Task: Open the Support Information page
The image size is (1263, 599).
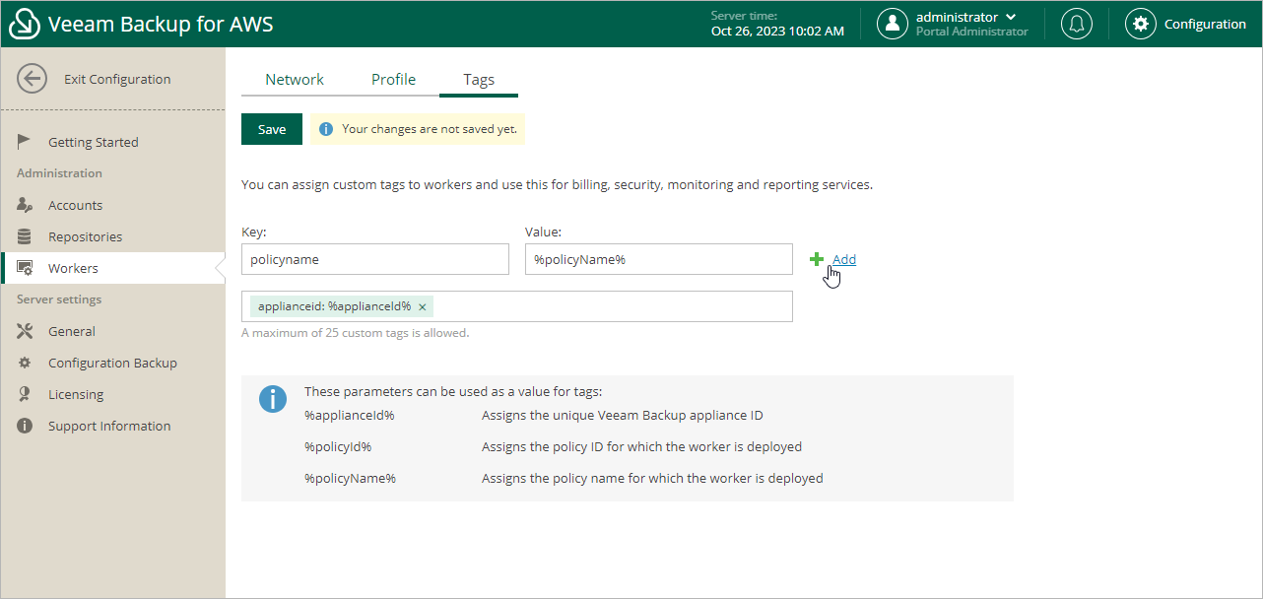Action: (109, 426)
